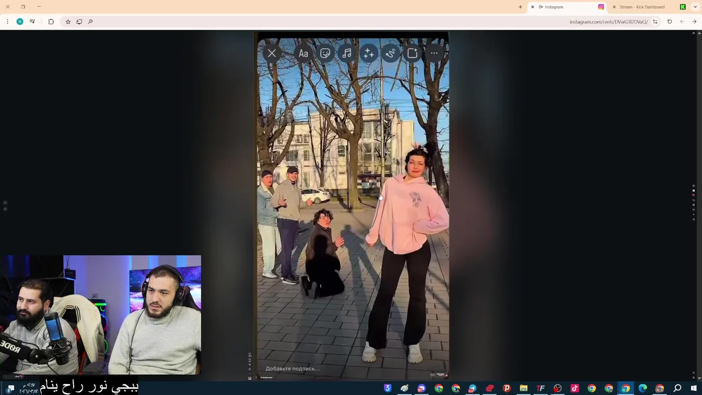Open the Extensions puzzle icon
Viewport: 702px width, 395px height.
[51, 21]
